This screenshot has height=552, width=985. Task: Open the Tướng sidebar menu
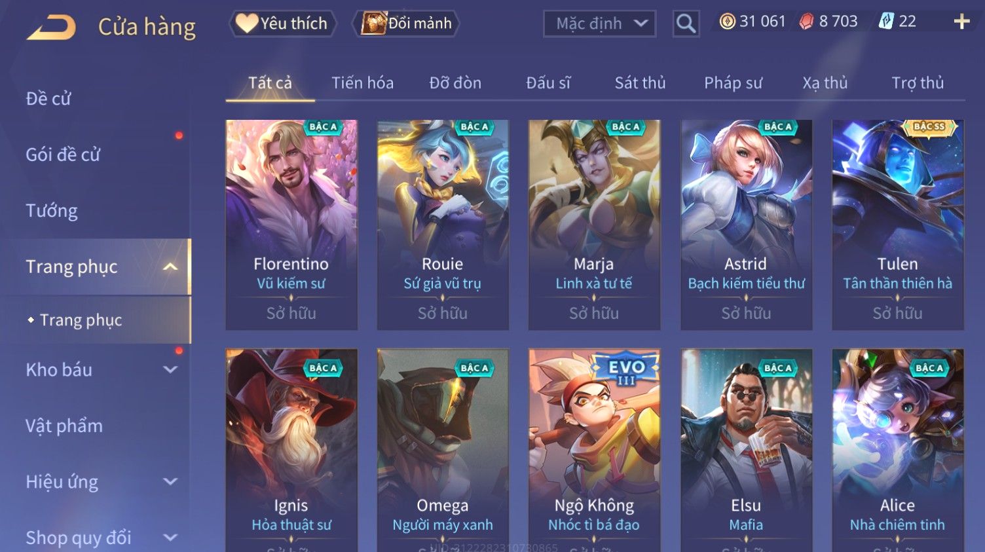coord(52,211)
